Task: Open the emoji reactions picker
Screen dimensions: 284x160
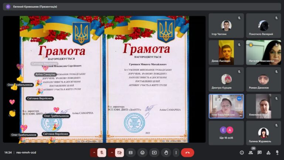Action: click(x=142, y=153)
